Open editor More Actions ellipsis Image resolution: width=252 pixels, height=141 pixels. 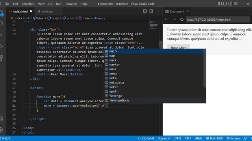coord(157,11)
